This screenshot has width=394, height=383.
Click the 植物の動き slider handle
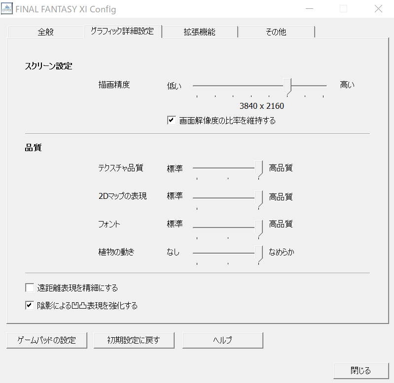(259, 253)
